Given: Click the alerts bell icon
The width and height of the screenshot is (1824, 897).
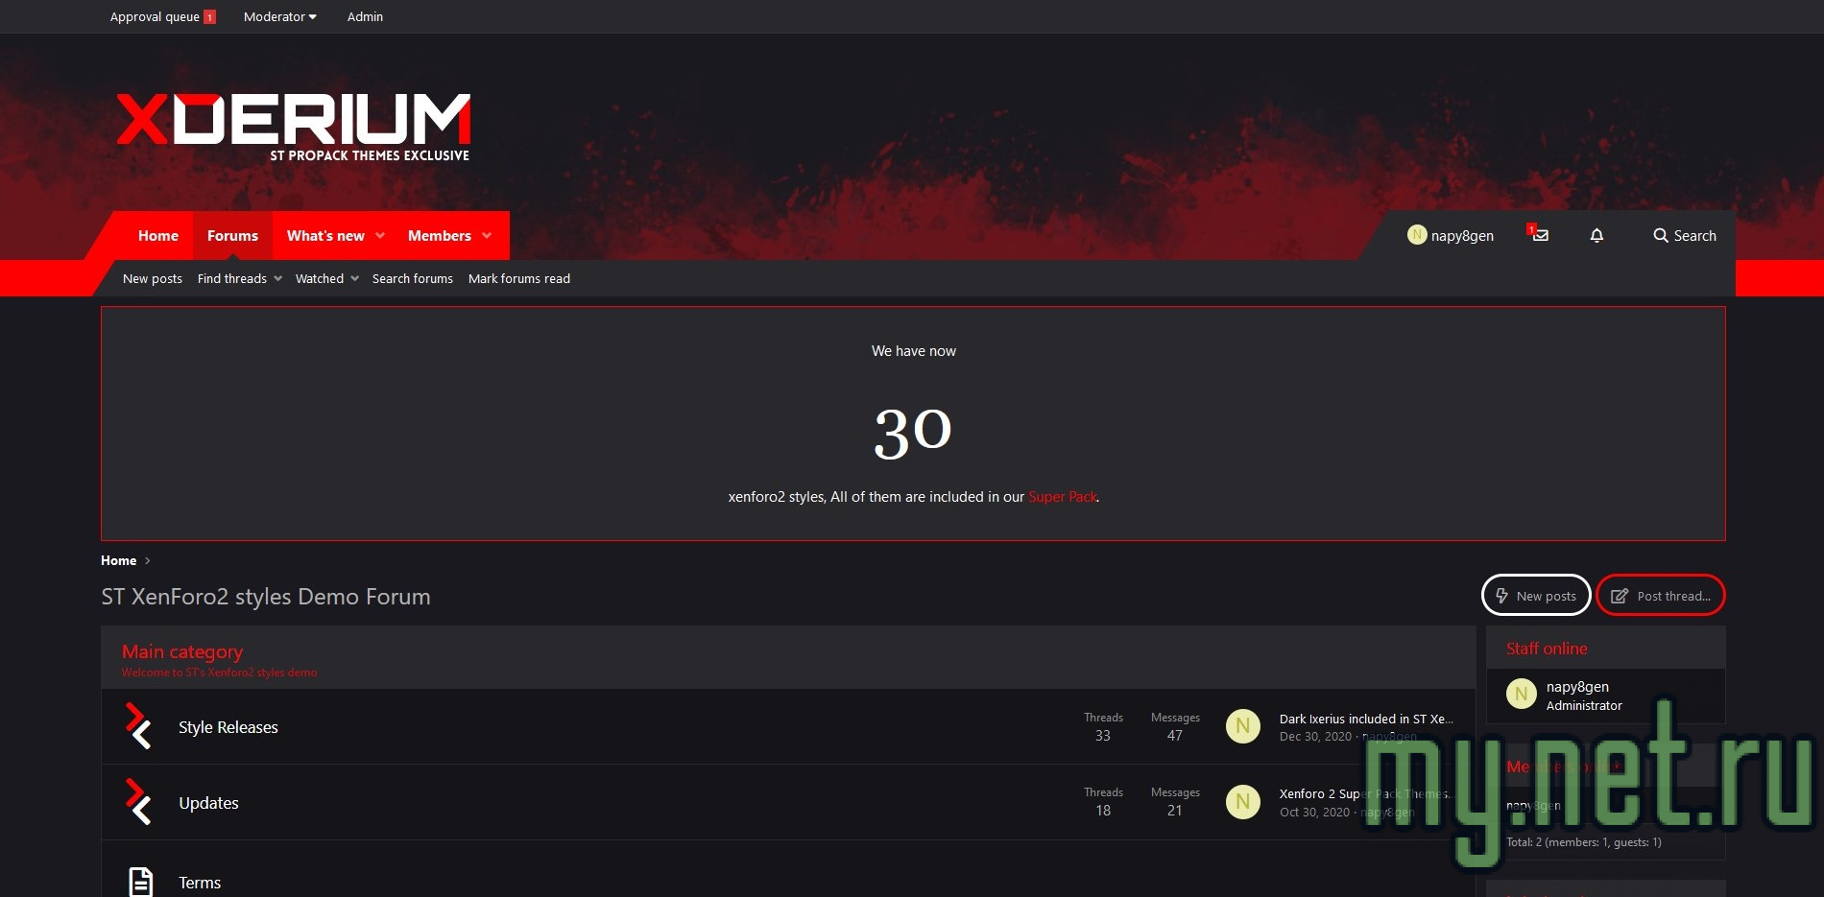Looking at the screenshot, I should 1596,235.
